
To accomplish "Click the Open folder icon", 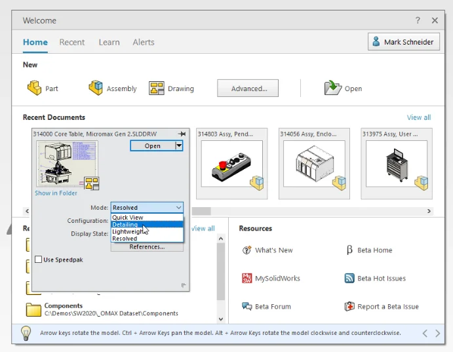I will 334,88.
